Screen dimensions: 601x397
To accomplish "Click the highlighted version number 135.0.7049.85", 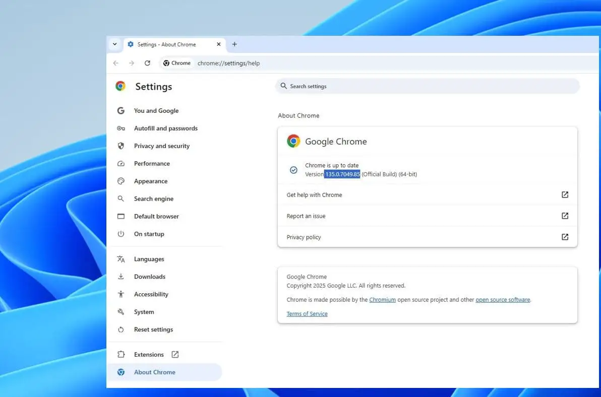I will (342, 174).
